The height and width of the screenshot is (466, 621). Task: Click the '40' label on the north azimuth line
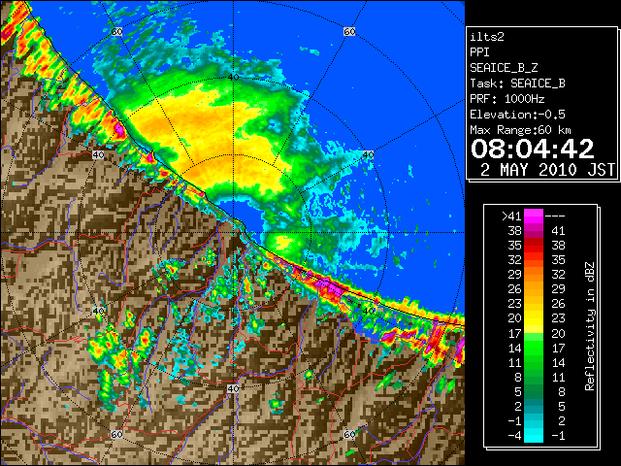click(233, 77)
